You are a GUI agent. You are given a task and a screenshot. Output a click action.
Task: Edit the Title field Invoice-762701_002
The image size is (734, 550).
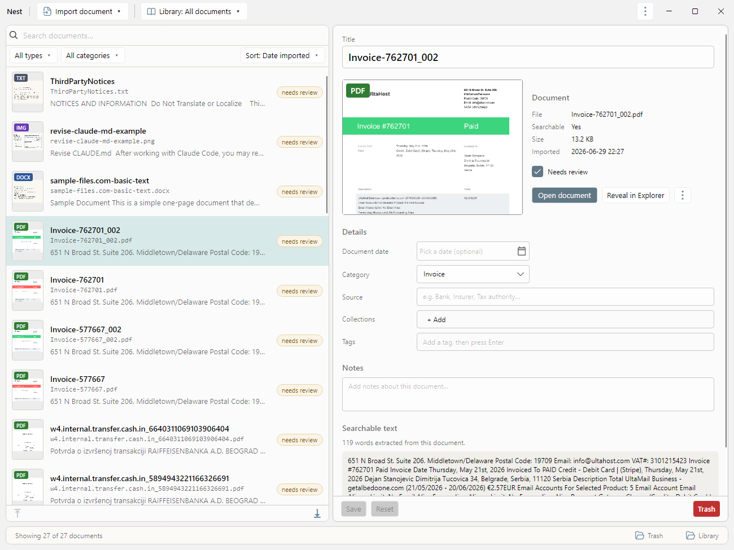click(528, 57)
